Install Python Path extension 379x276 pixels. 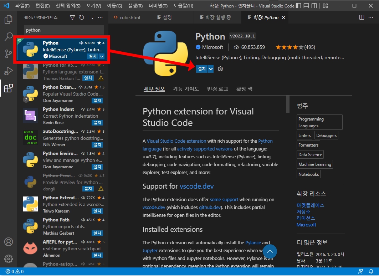click(97, 233)
